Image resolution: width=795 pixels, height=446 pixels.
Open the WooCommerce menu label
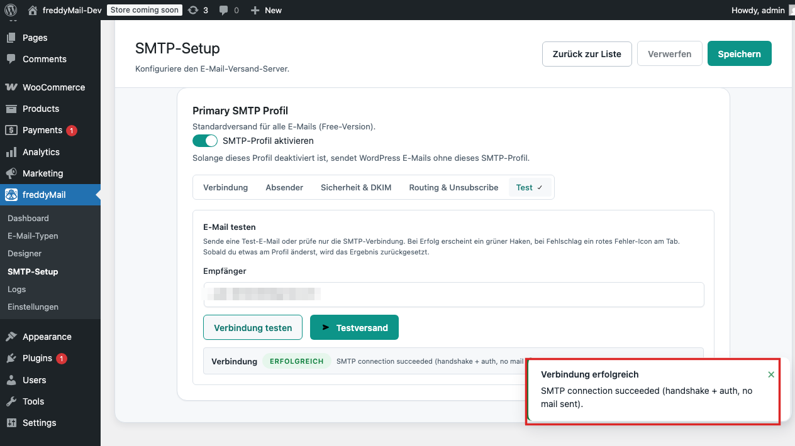click(x=53, y=87)
